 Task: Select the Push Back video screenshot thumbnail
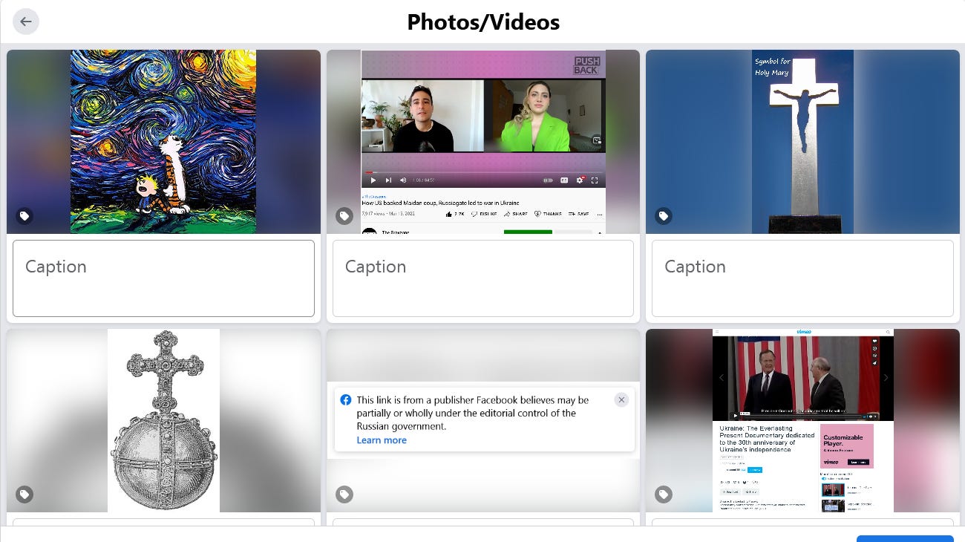click(483, 142)
